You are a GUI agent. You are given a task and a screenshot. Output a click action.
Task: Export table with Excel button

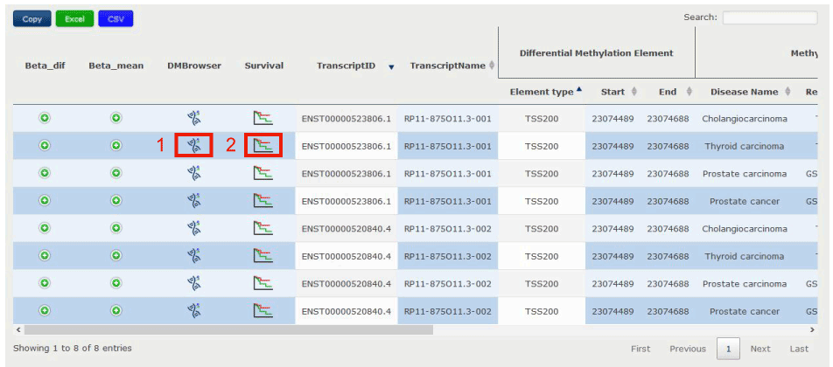(74, 18)
